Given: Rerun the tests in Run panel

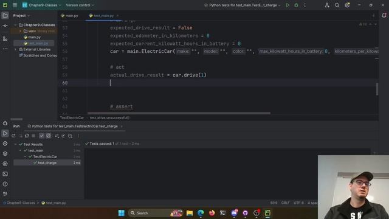Looking at the screenshot, I should [13, 136].
